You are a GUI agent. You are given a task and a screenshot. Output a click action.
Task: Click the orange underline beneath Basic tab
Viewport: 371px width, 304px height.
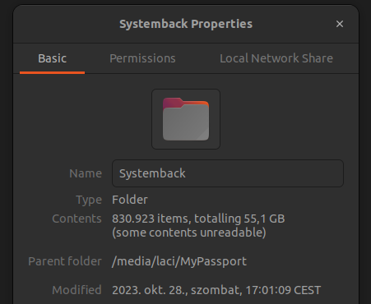click(x=52, y=72)
